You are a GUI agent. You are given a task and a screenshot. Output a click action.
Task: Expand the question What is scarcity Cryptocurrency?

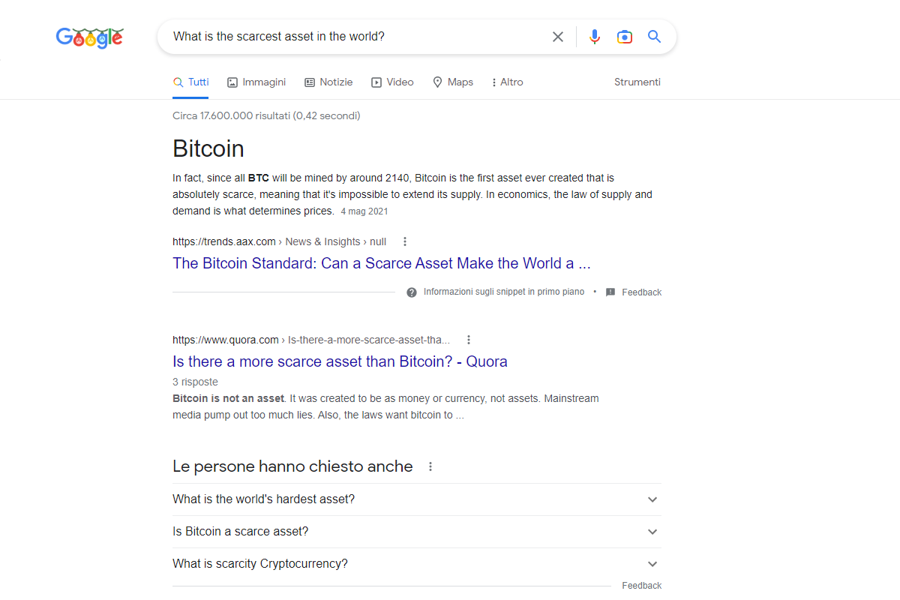coord(652,563)
